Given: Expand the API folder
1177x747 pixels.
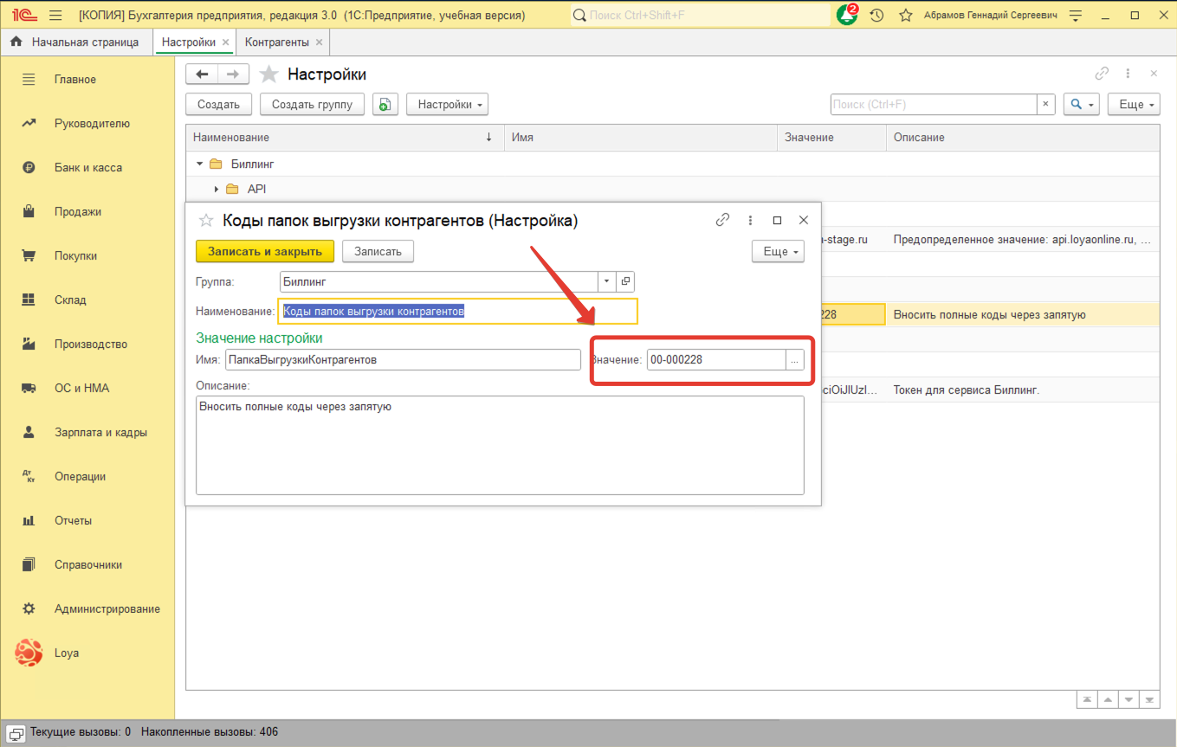Looking at the screenshot, I should pos(217,189).
